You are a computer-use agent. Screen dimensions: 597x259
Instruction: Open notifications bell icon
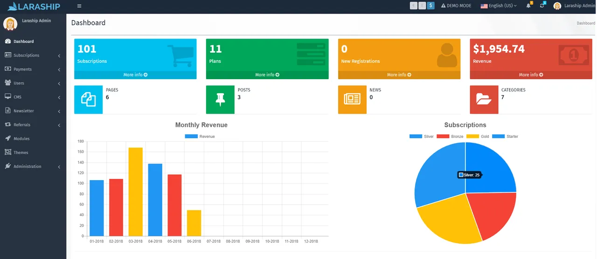point(529,6)
